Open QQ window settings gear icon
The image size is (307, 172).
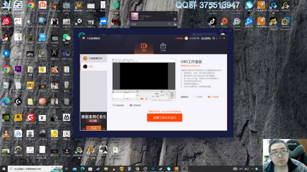[x=175, y=19]
